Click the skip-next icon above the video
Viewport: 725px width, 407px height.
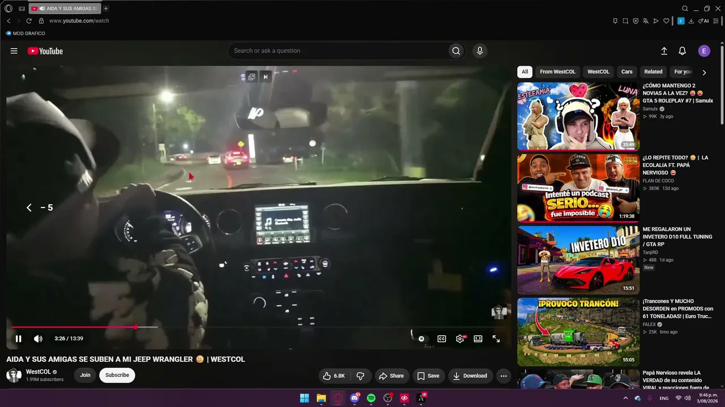tap(265, 77)
